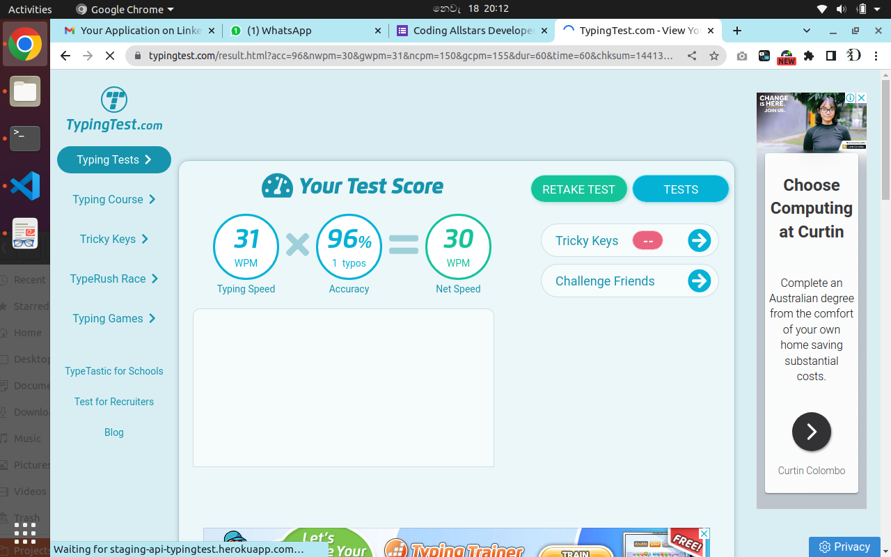Toggle the Chrome side panel

(x=831, y=56)
